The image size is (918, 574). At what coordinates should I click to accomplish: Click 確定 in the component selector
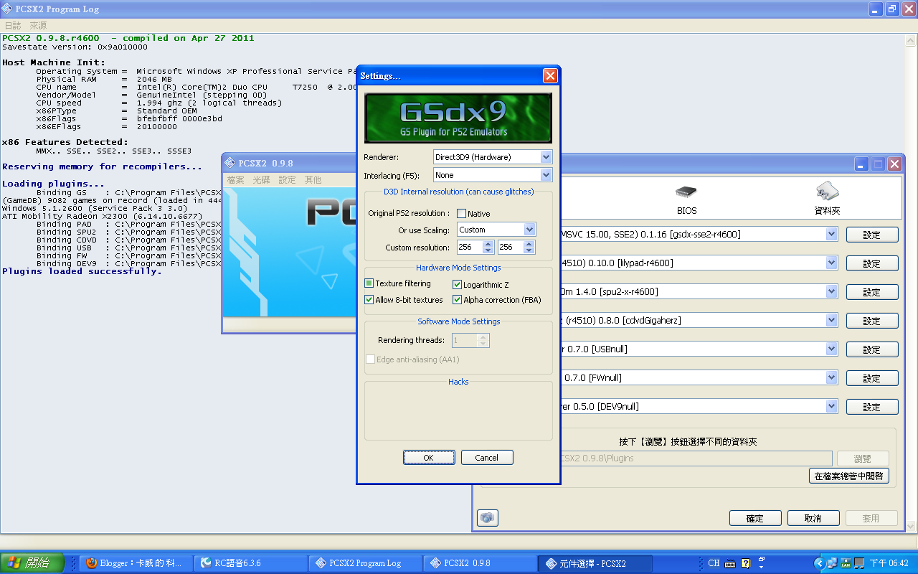pos(755,518)
